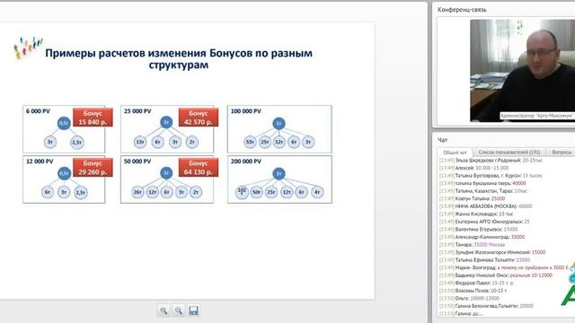
Task: Zoom in on the slide with the plus magnifier
Action: pos(164,310)
